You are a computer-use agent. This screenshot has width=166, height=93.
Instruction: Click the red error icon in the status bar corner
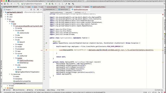164,92
